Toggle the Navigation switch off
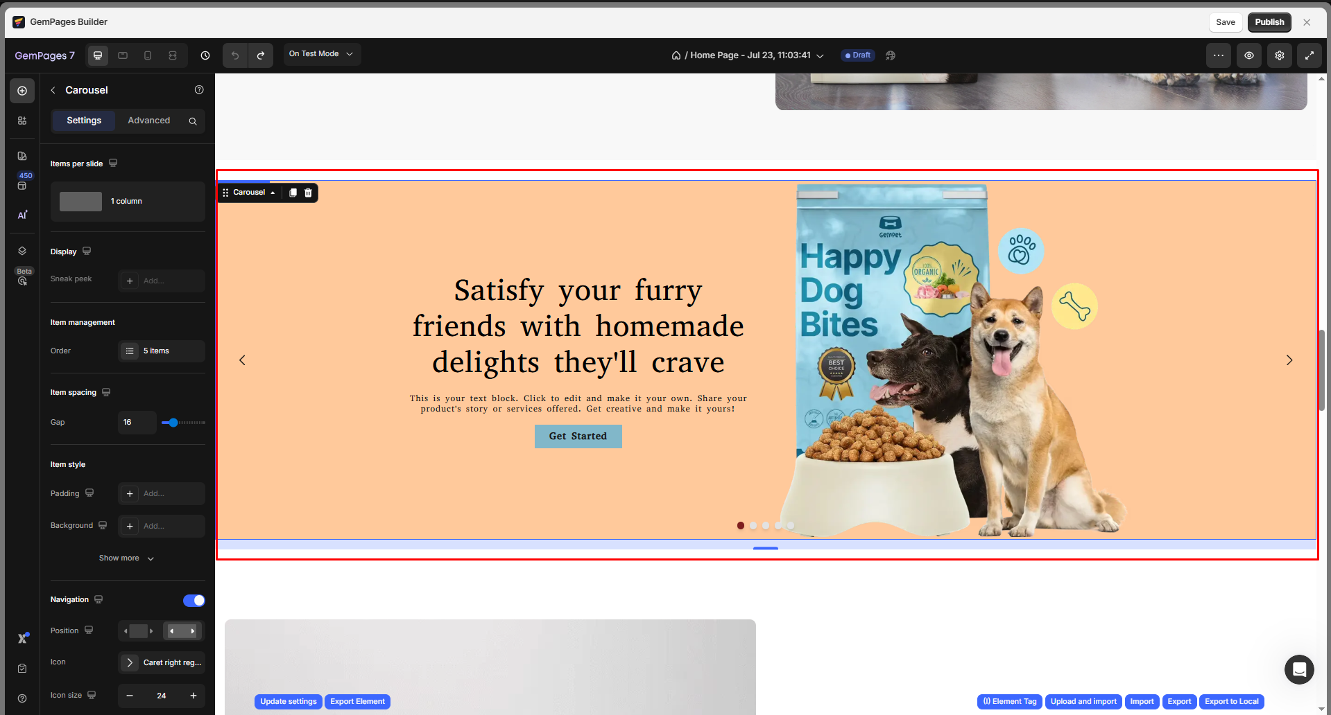1331x715 pixels. (194, 600)
